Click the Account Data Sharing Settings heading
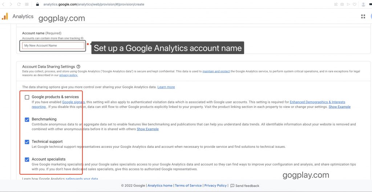372x192 pixels. point(49,67)
